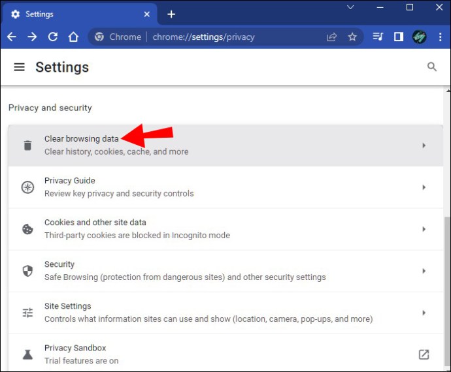Viewport: 451px width, 372px height.
Task: Reload the settings page
Action: [53, 37]
